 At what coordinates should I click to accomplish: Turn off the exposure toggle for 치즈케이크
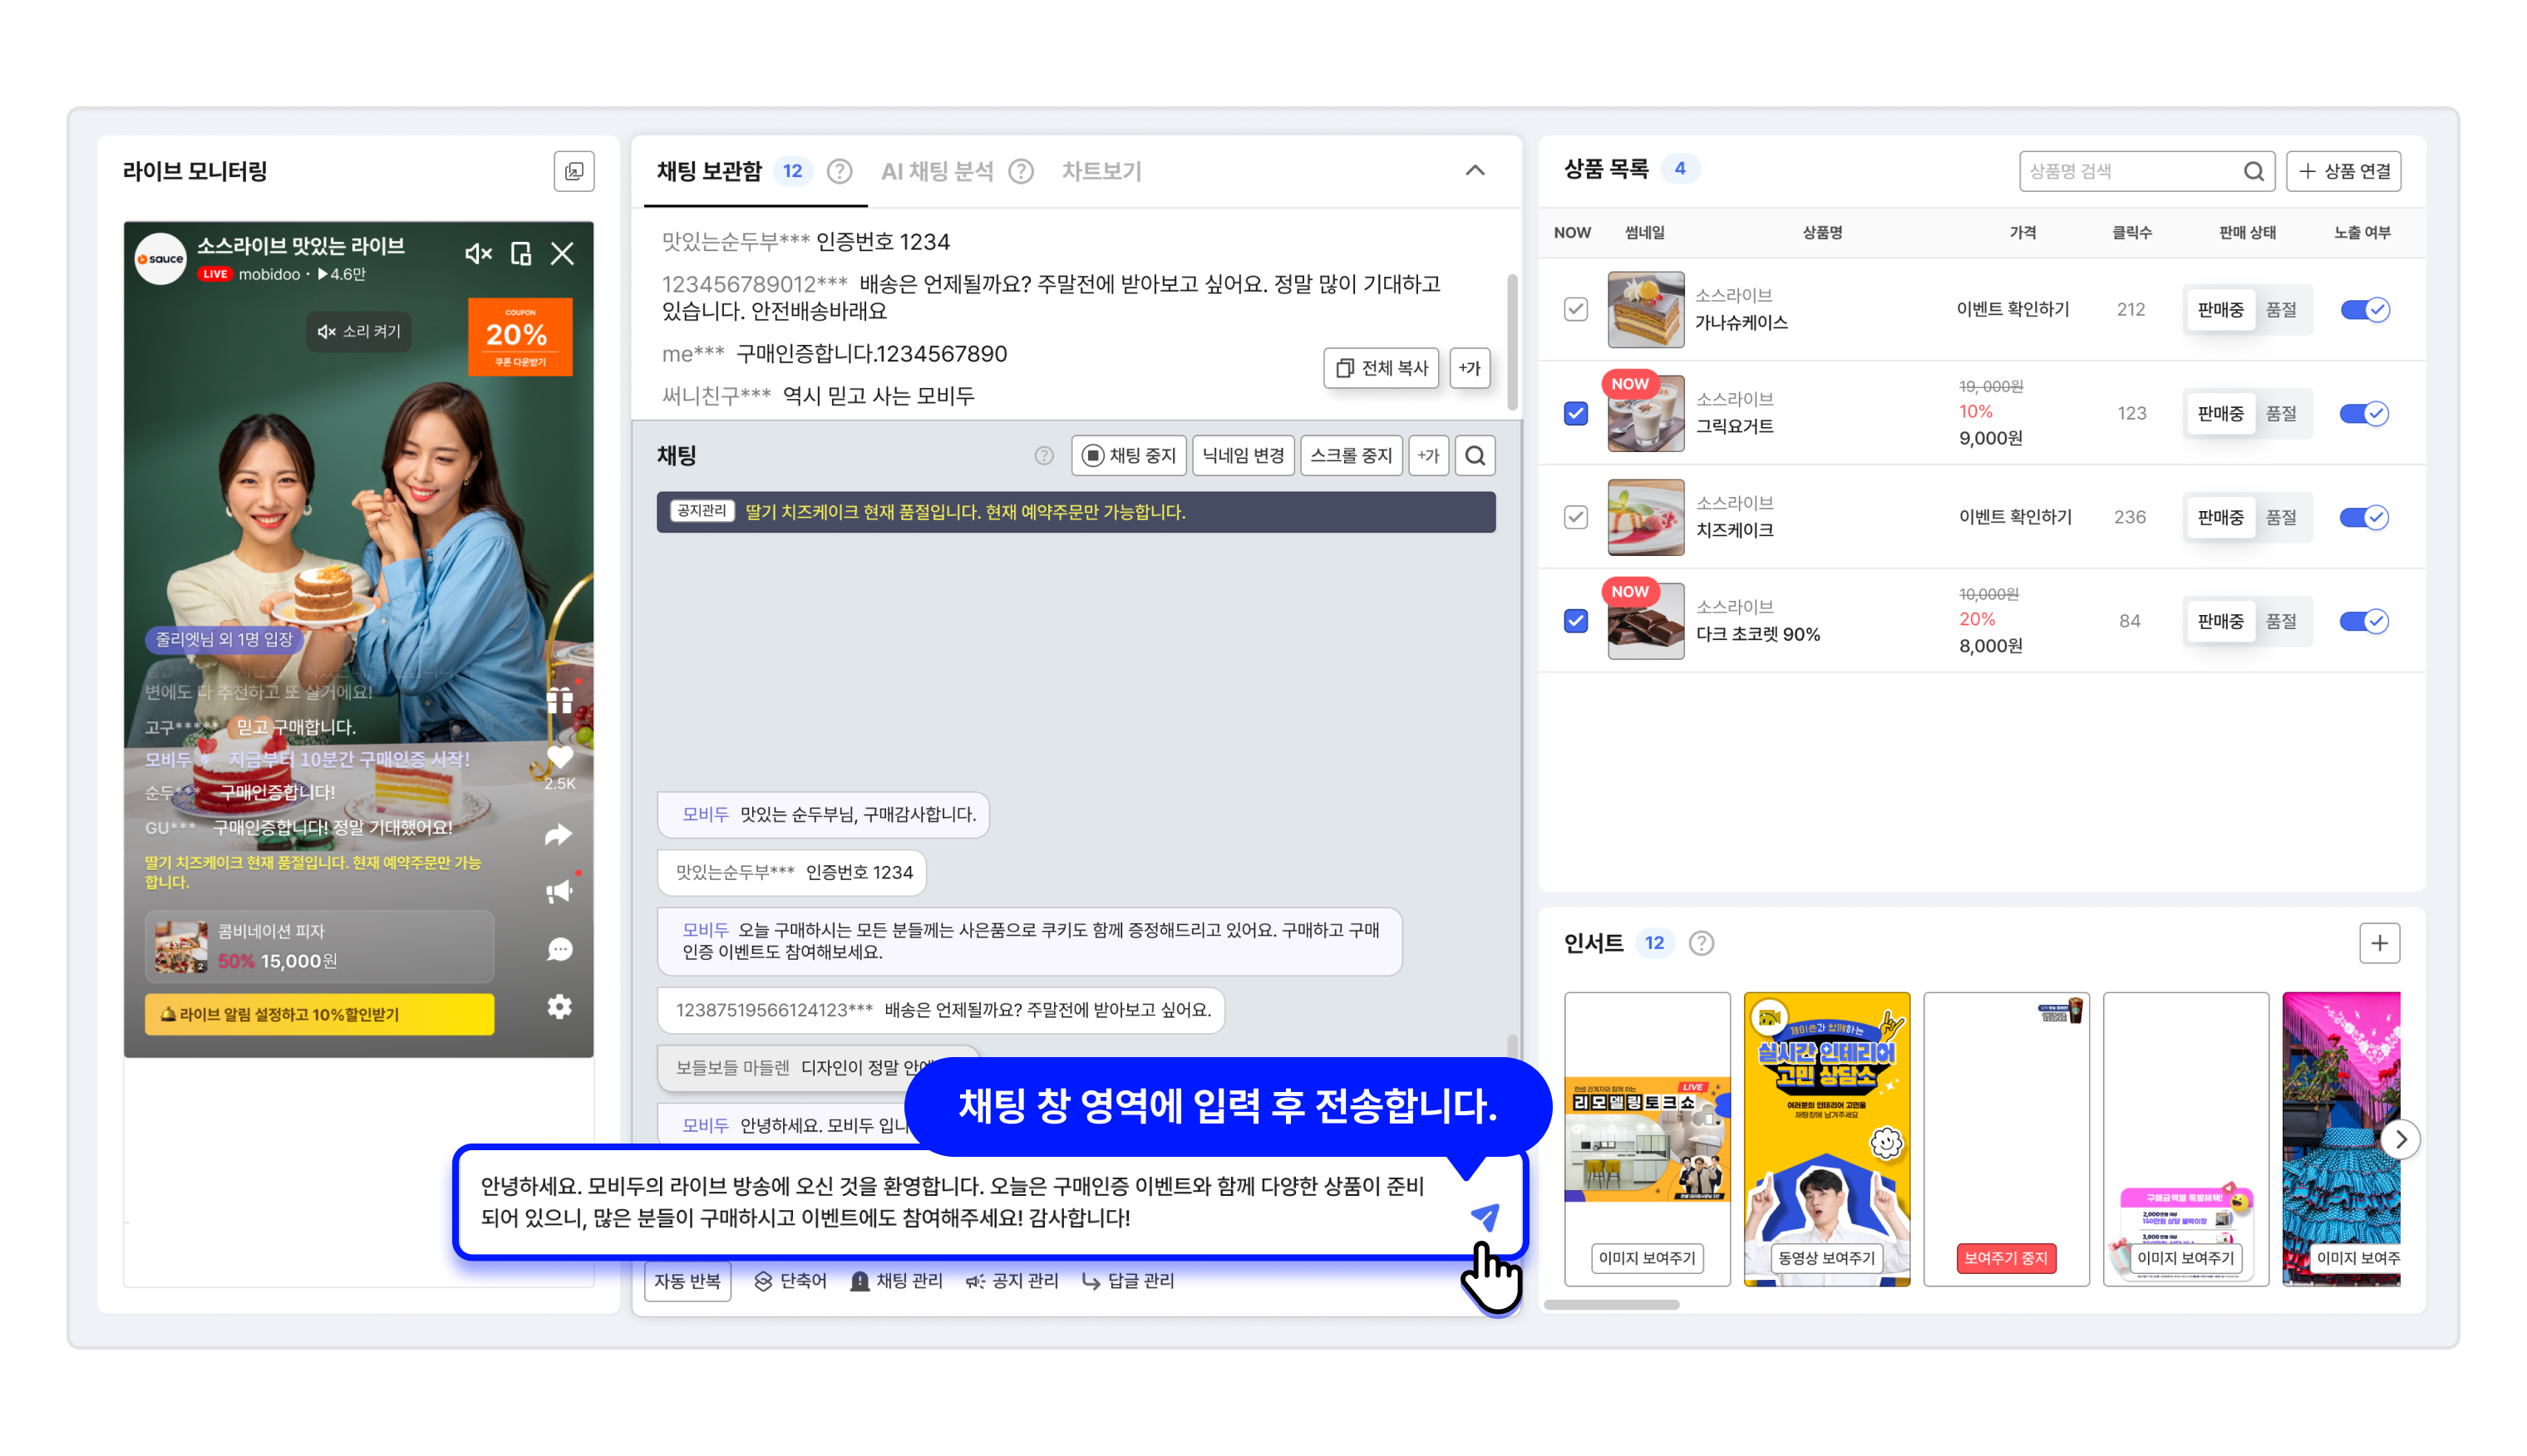(x=2363, y=517)
